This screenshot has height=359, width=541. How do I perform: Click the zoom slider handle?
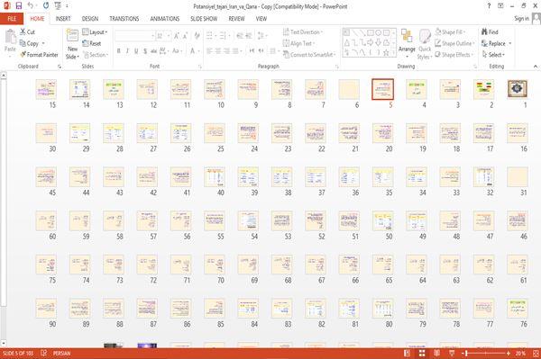466,353
